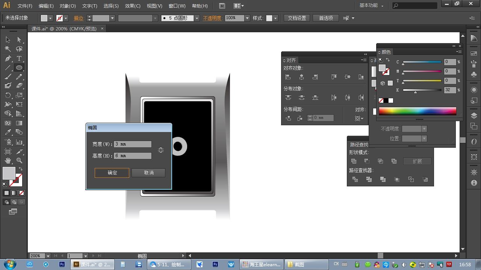Click vertical distribute center in Align panel
This screenshot has width=481, height=270.
[302, 97]
